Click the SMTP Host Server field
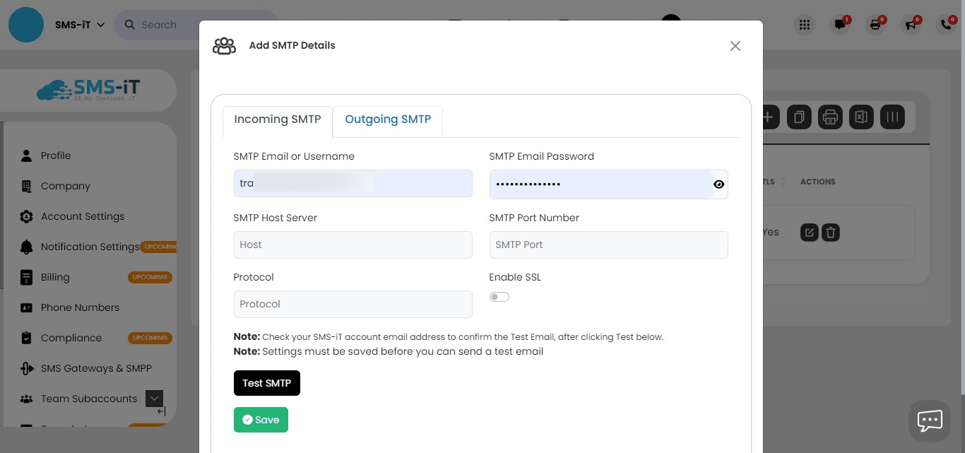965x453 pixels. 353,245
